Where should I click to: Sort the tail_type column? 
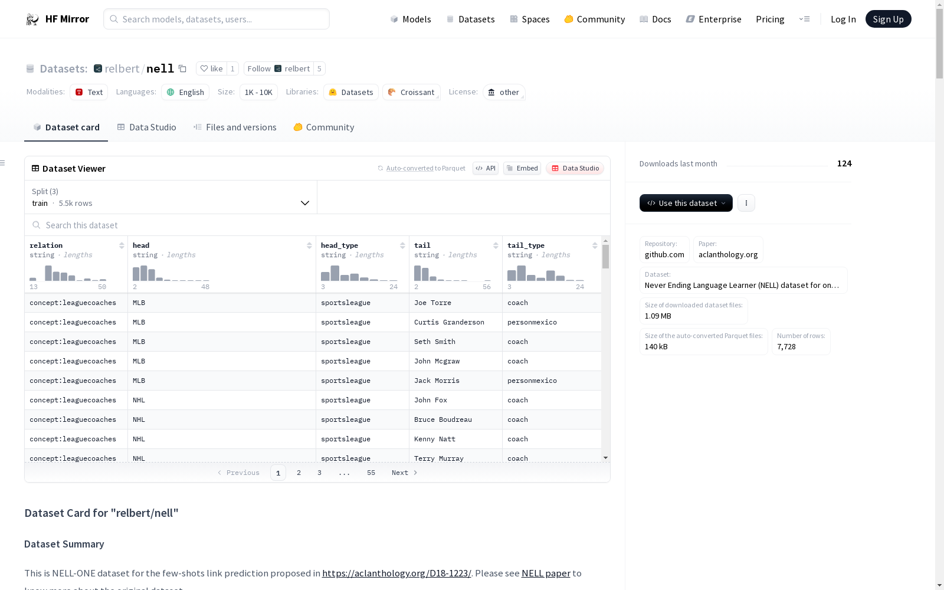pyautogui.click(x=595, y=245)
